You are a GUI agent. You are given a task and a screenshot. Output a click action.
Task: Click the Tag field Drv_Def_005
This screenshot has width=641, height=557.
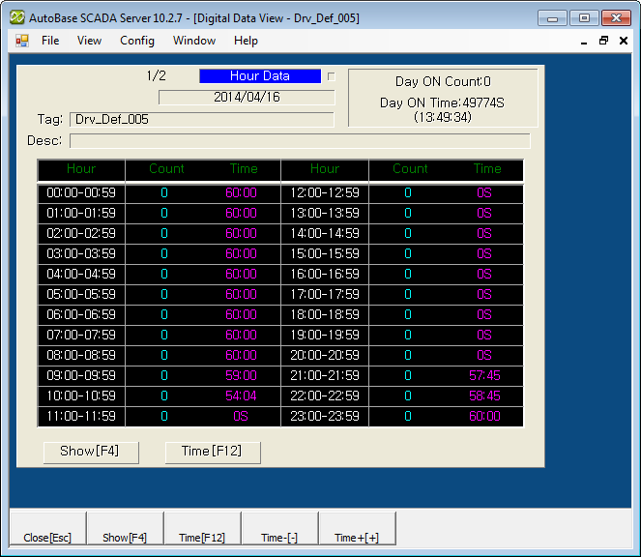click(x=202, y=119)
